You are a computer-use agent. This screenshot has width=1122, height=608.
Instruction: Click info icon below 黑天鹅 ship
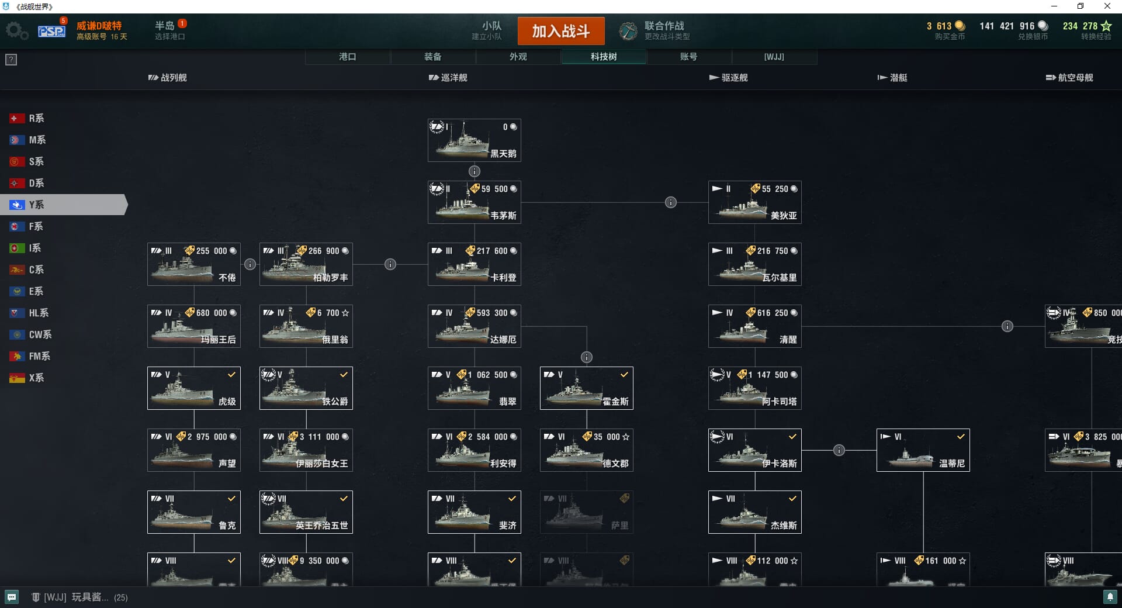point(475,171)
